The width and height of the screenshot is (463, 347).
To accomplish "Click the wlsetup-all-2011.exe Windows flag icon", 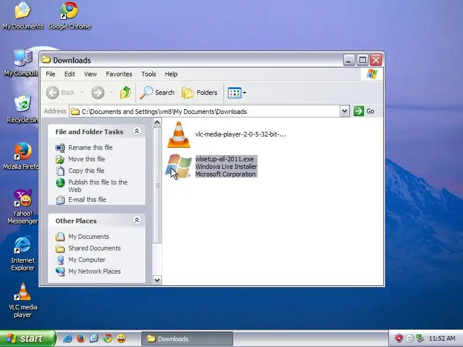I will coord(179,167).
